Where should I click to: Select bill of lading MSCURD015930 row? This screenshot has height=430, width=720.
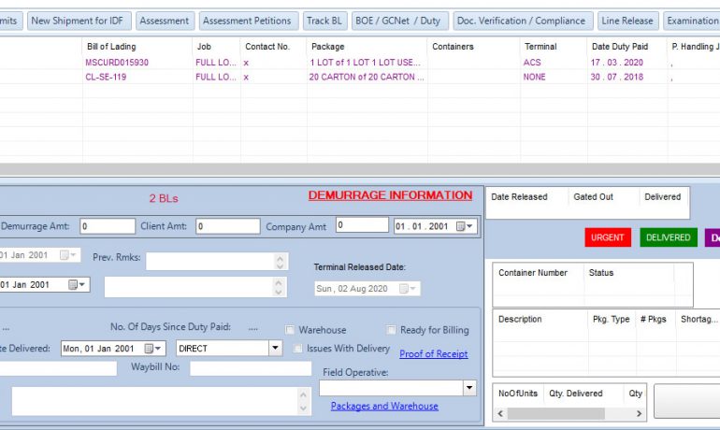tap(117, 63)
